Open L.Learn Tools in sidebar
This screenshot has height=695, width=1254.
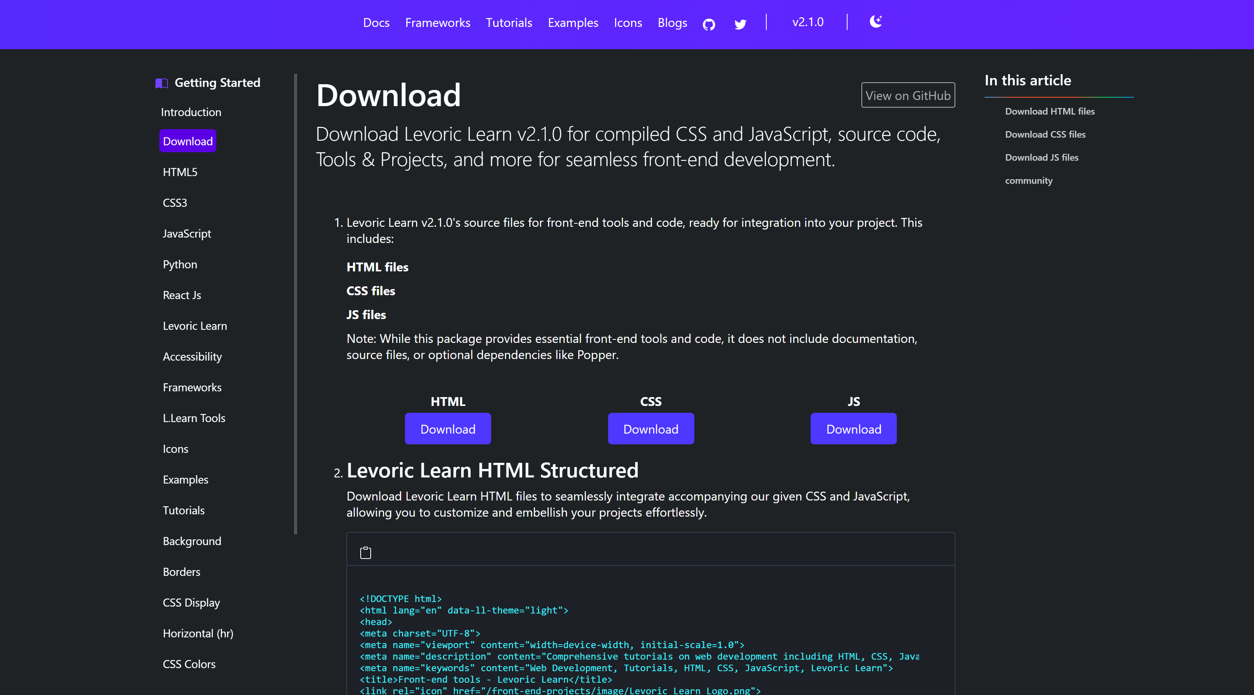tap(194, 418)
